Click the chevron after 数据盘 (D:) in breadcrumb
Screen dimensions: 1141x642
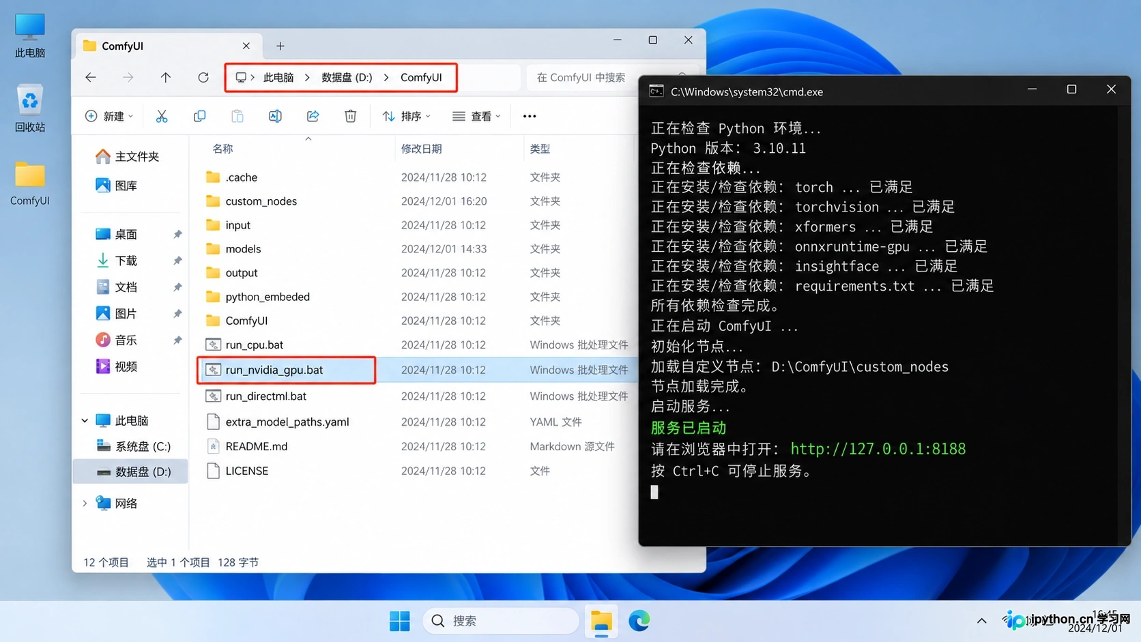386,78
